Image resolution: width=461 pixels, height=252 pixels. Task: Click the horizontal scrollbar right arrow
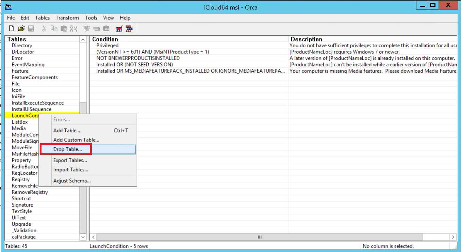coord(453,237)
